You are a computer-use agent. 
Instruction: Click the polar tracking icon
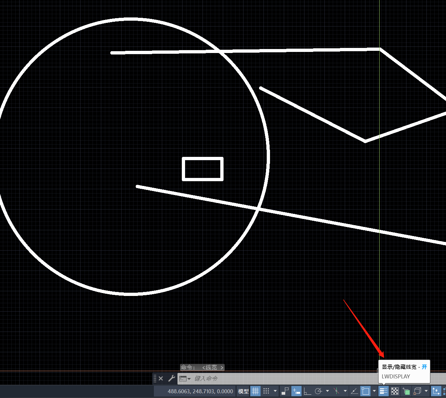point(319,391)
